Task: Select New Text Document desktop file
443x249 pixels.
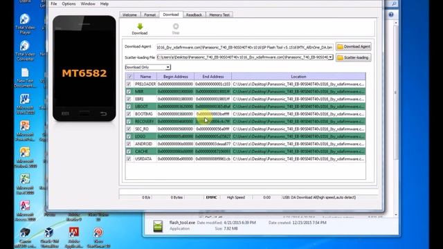Action: click(x=25, y=77)
